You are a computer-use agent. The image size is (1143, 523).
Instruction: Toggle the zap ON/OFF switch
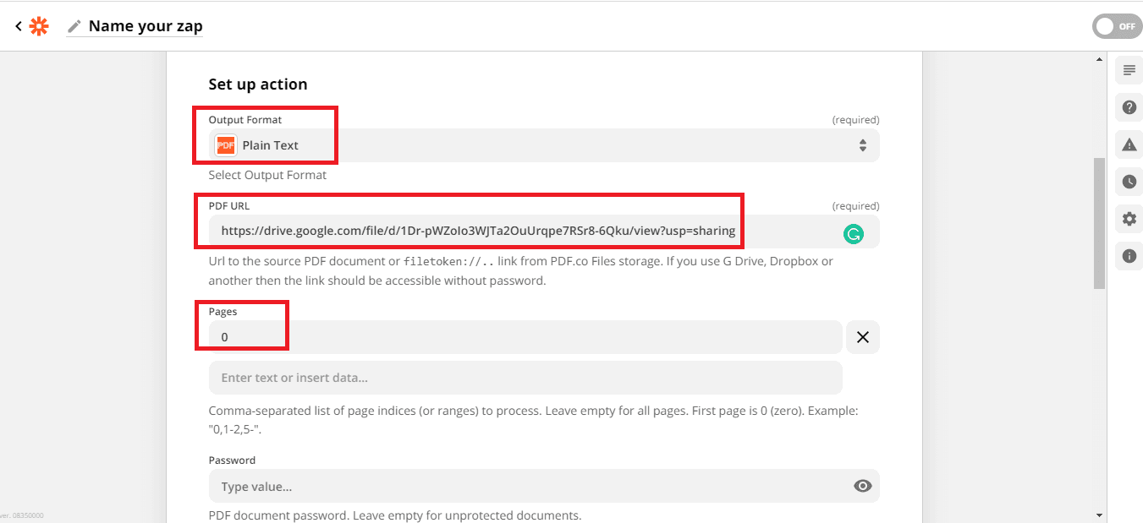click(x=1117, y=26)
